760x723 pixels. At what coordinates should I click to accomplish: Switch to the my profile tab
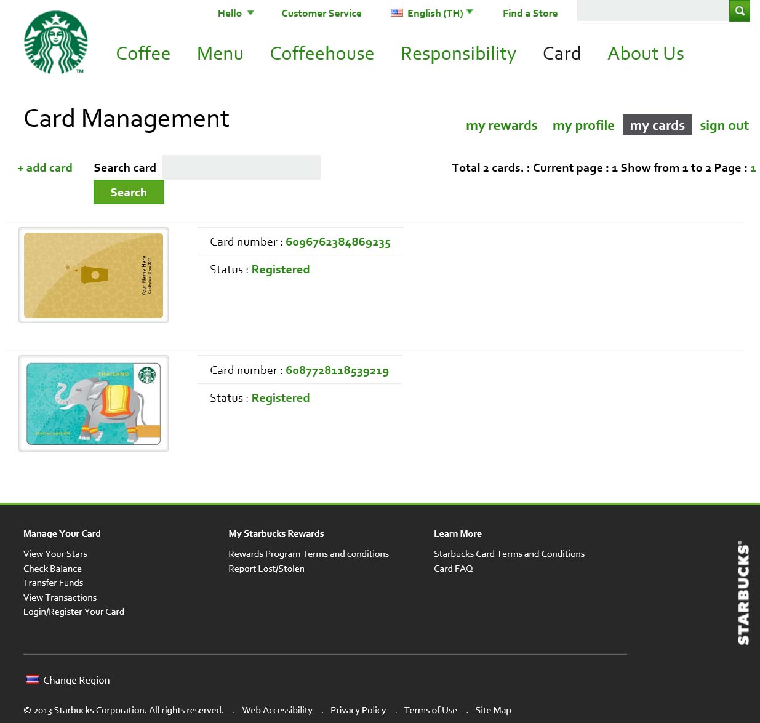coord(583,126)
